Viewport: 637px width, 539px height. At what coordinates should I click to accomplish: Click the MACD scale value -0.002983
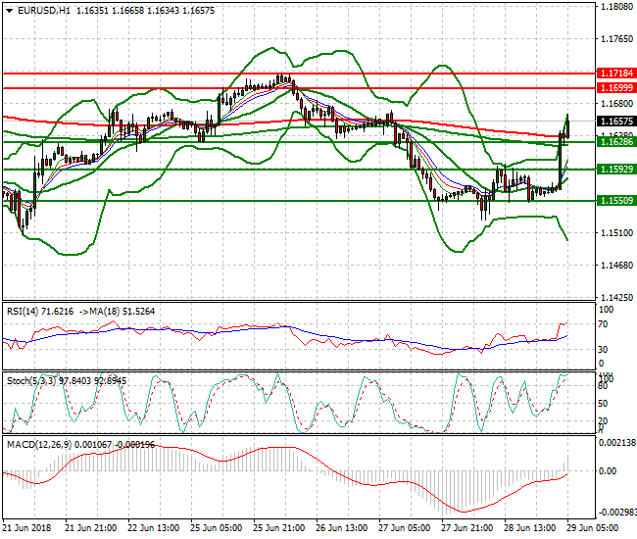click(617, 512)
